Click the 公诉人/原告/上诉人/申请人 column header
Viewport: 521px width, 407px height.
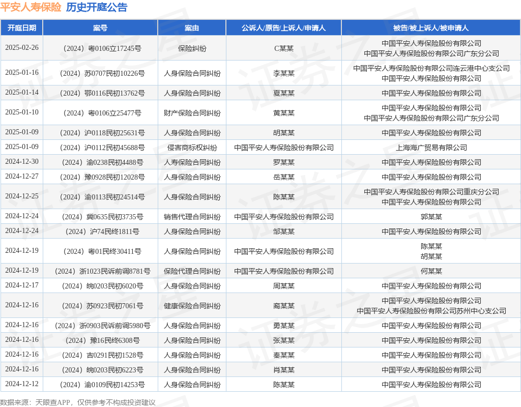click(283, 28)
